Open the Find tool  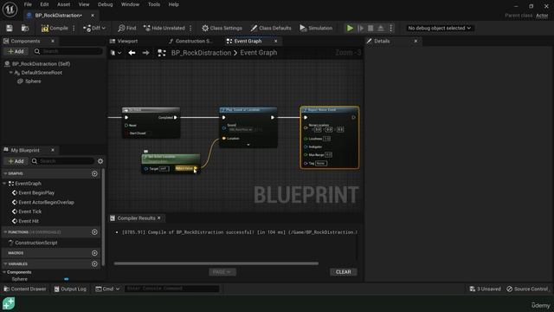(x=127, y=28)
